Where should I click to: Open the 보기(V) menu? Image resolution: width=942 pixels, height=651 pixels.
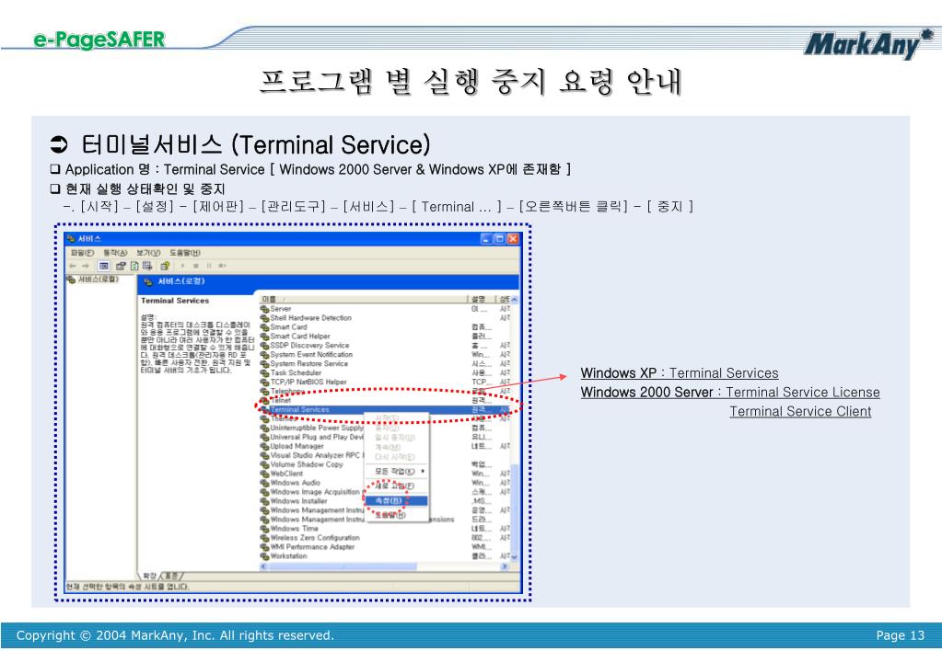pyautogui.click(x=147, y=253)
